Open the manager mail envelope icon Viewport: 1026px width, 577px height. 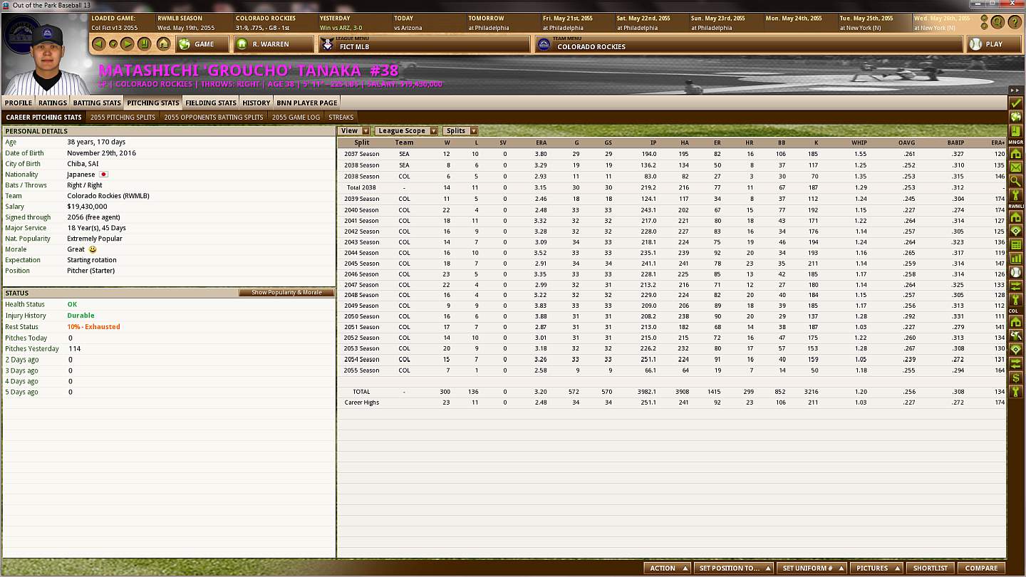pyautogui.click(x=1016, y=167)
